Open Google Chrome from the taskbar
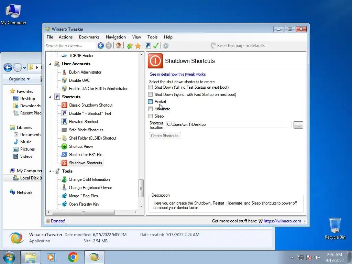Screen dimensions: 352x264 (73, 257)
